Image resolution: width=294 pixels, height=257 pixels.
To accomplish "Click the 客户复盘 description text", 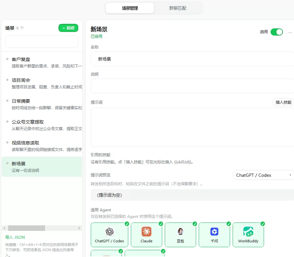I will 47,66.
